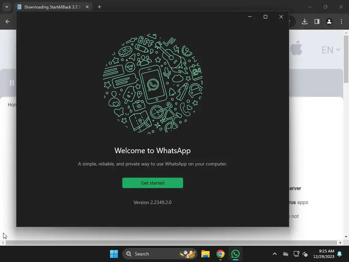349x262 pixels.
Task: Close the WhatsApp welcome window
Action: coord(281,17)
